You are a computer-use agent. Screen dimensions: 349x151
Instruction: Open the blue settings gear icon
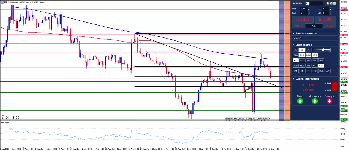[331, 3]
